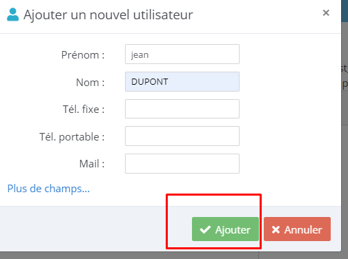Click the blue user icon in header
The height and width of the screenshot is (259, 348).
12,14
